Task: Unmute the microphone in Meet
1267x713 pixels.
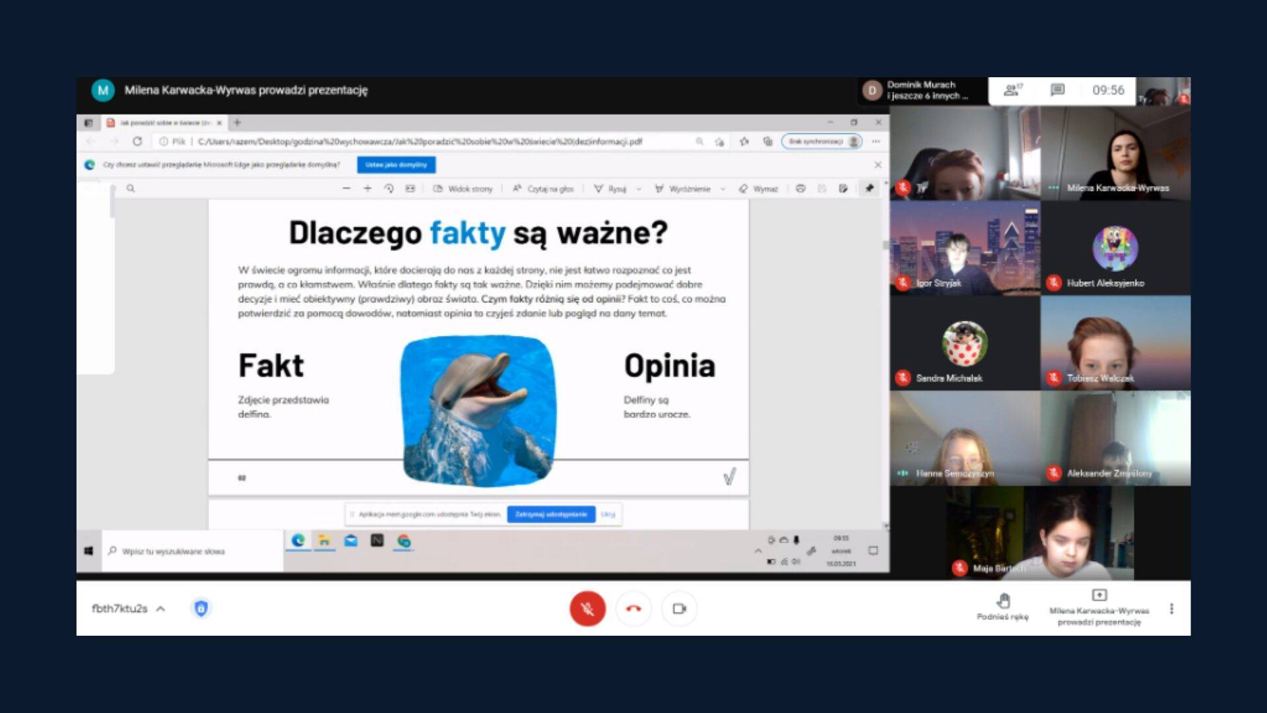Action: (587, 609)
